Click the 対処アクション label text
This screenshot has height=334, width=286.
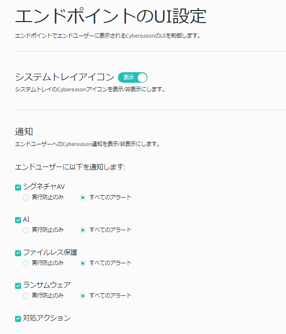point(47,318)
